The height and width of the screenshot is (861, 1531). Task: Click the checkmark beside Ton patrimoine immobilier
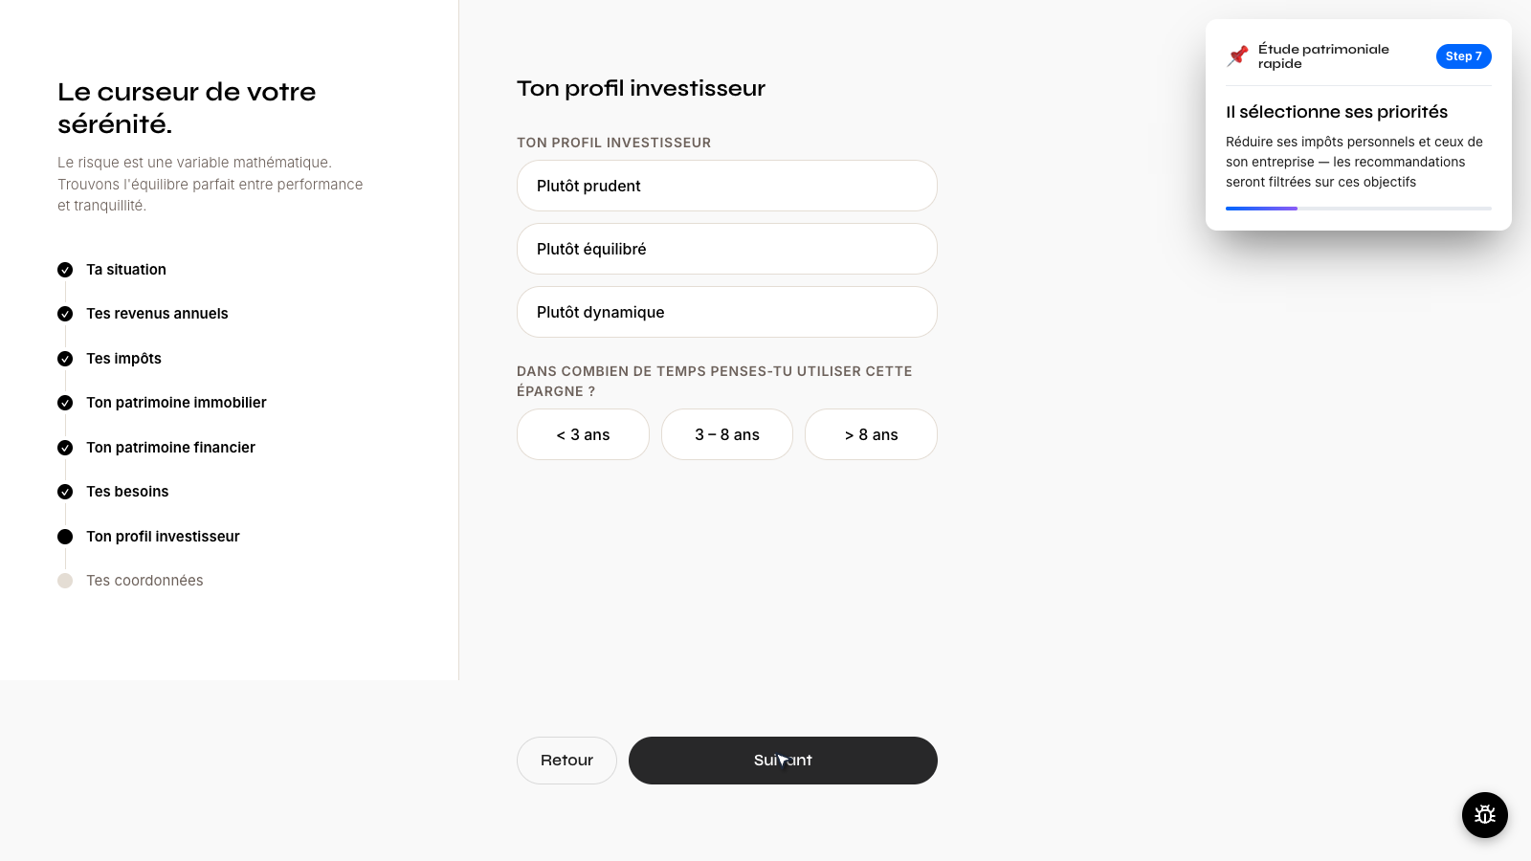click(x=65, y=403)
